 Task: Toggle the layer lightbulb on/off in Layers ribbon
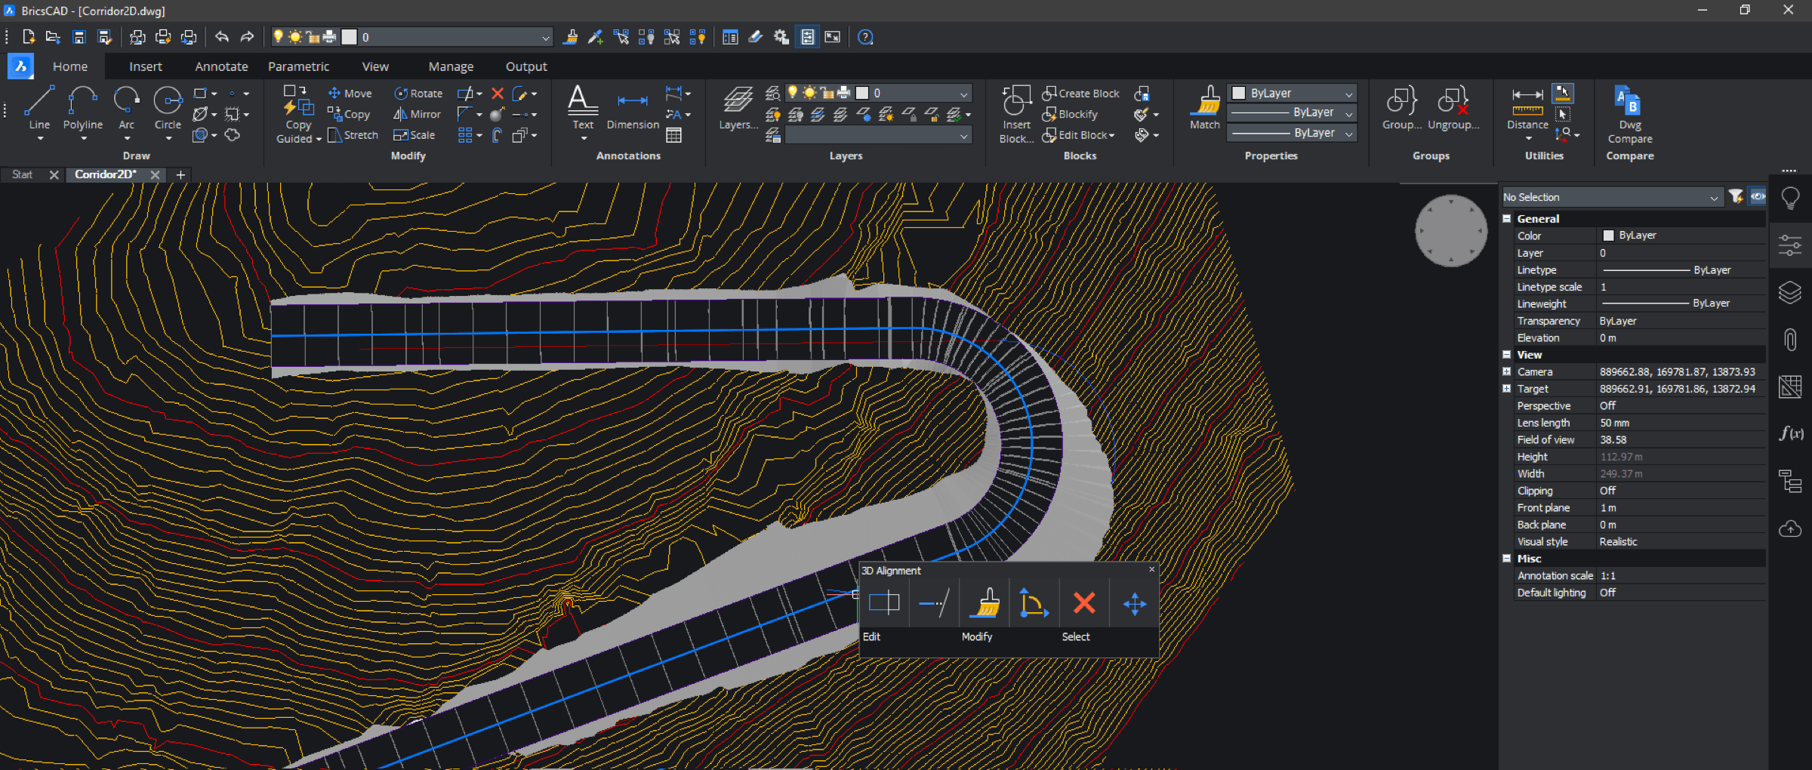pyautogui.click(x=793, y=93)
